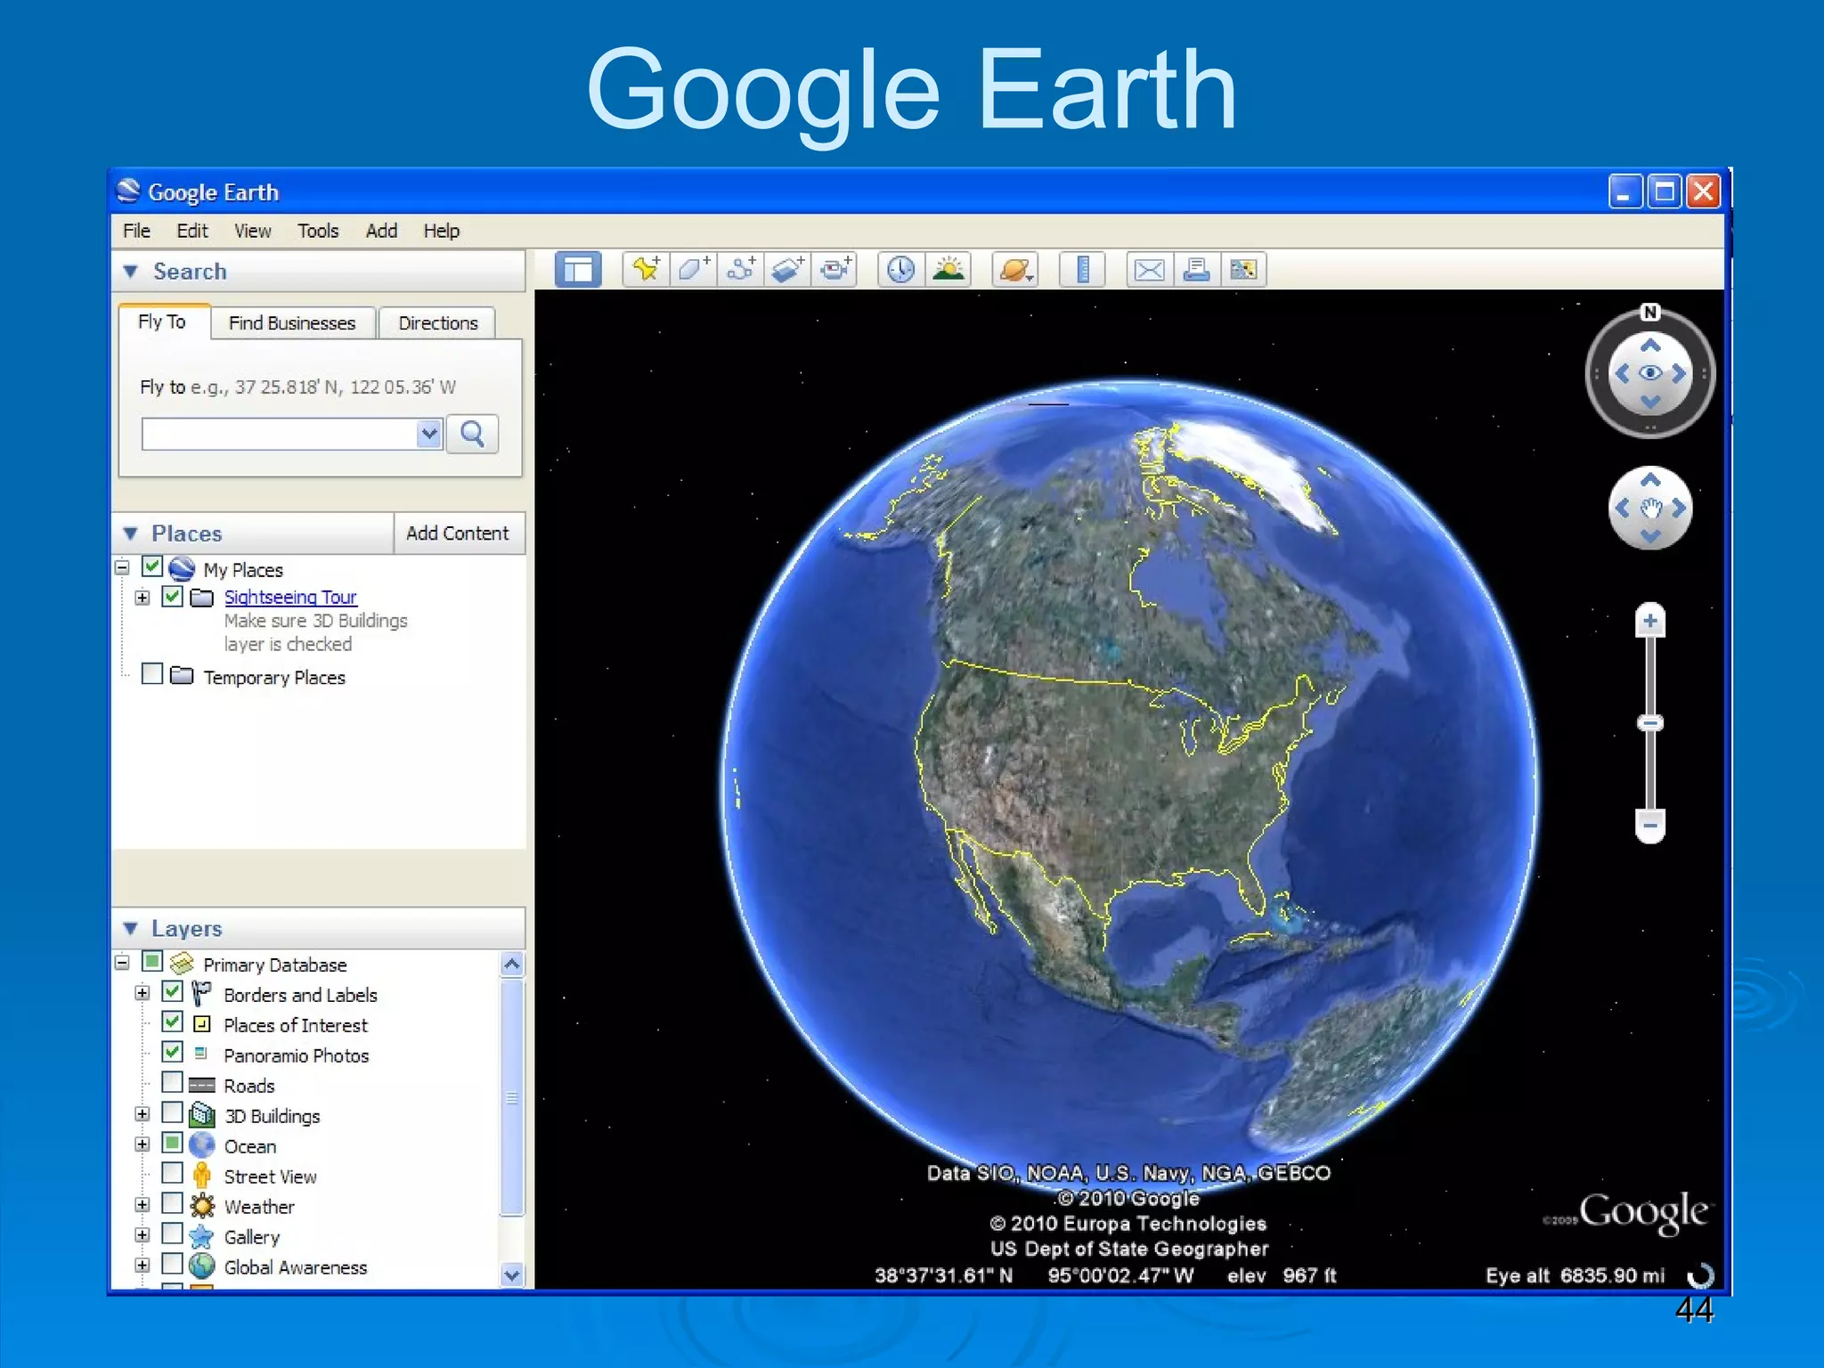The image size is (1824, 1368).
Task: Select the Fly To tab
Action: 162,322
